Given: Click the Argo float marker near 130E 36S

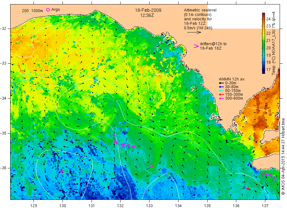Looking at the screenshot, I should (62, 171).
